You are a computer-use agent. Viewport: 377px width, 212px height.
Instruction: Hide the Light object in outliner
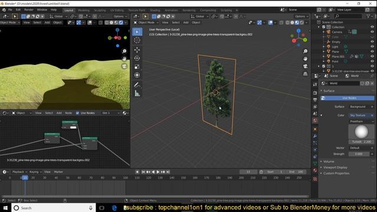[x=372, y=47]
